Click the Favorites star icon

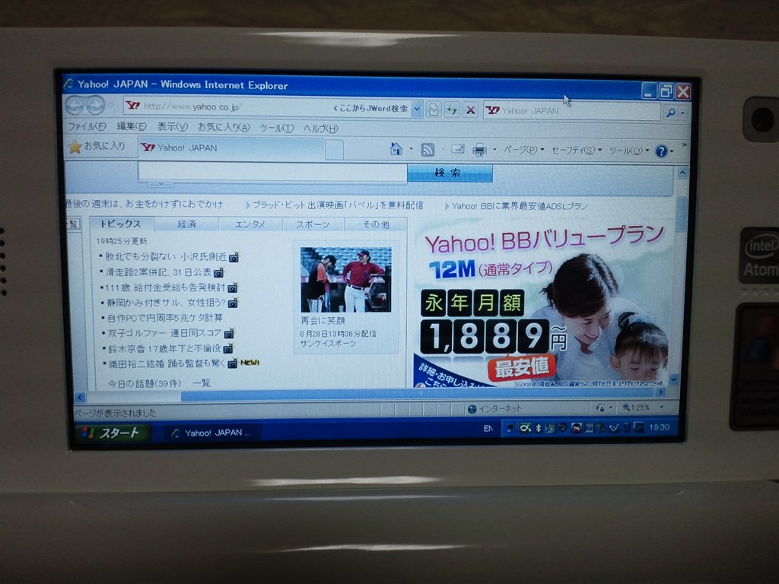point(75,147)
